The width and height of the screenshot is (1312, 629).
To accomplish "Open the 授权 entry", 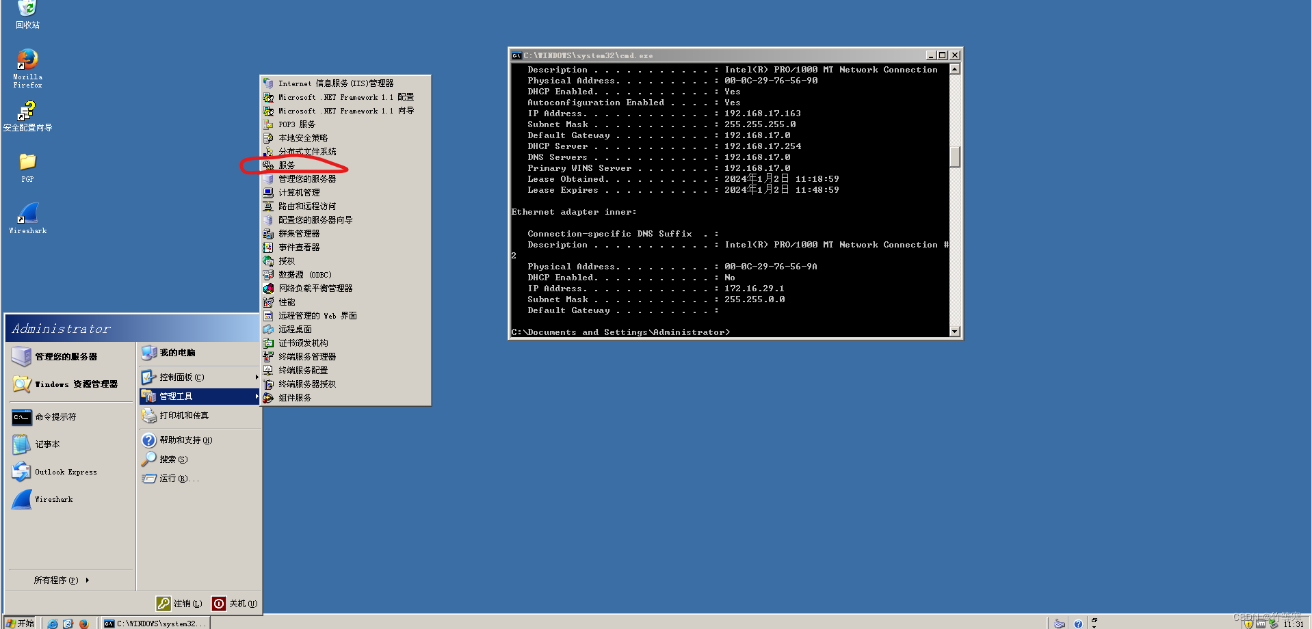I will tap(345, 261).
